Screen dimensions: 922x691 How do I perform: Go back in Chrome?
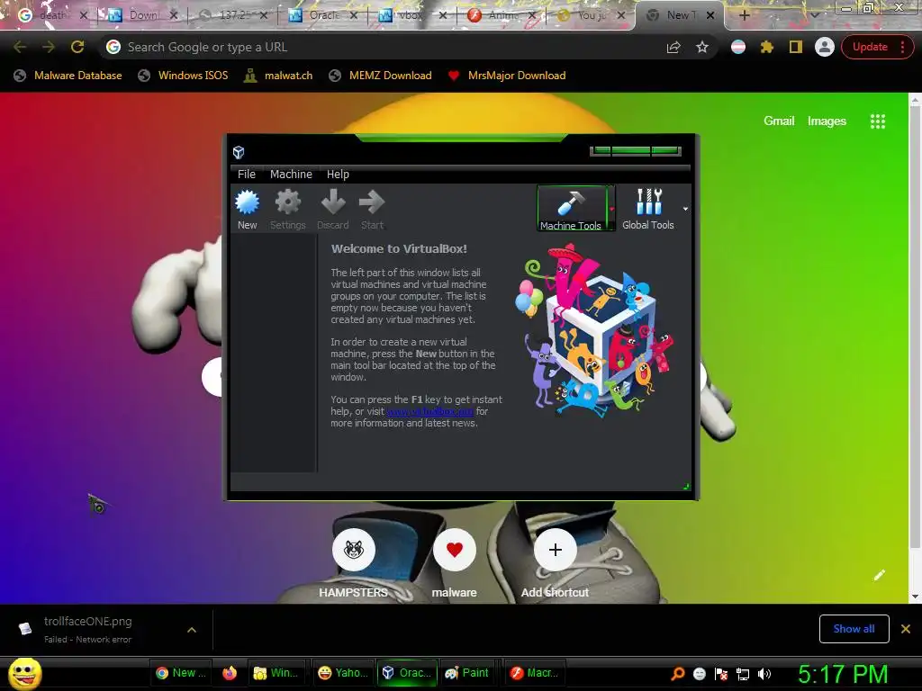point(20,47)
